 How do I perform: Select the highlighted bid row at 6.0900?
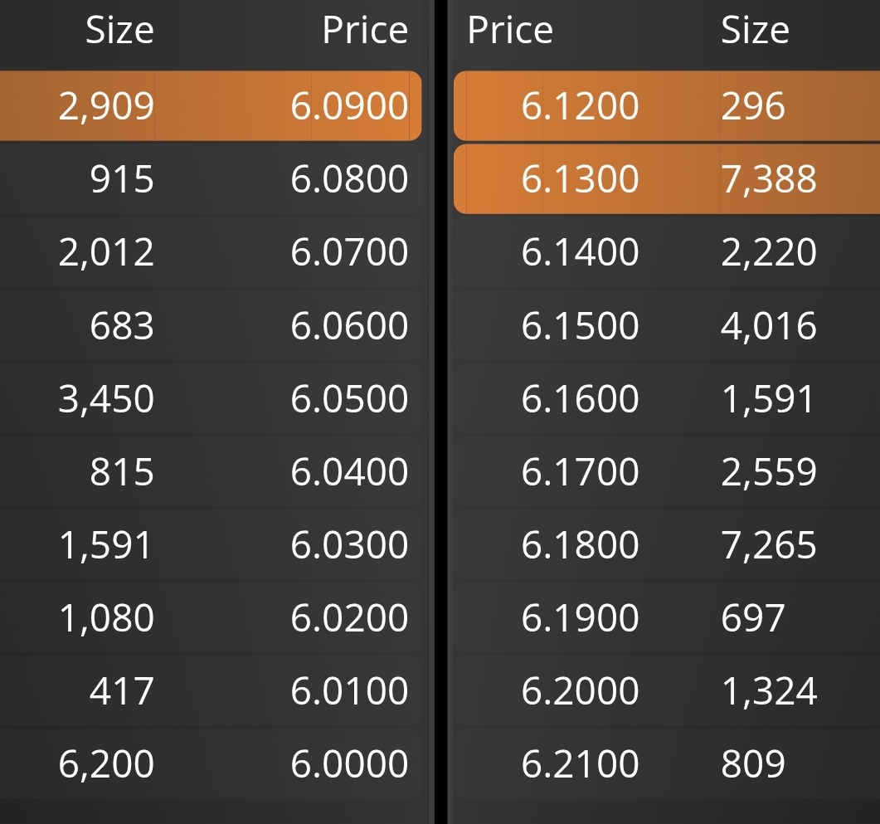211,105
